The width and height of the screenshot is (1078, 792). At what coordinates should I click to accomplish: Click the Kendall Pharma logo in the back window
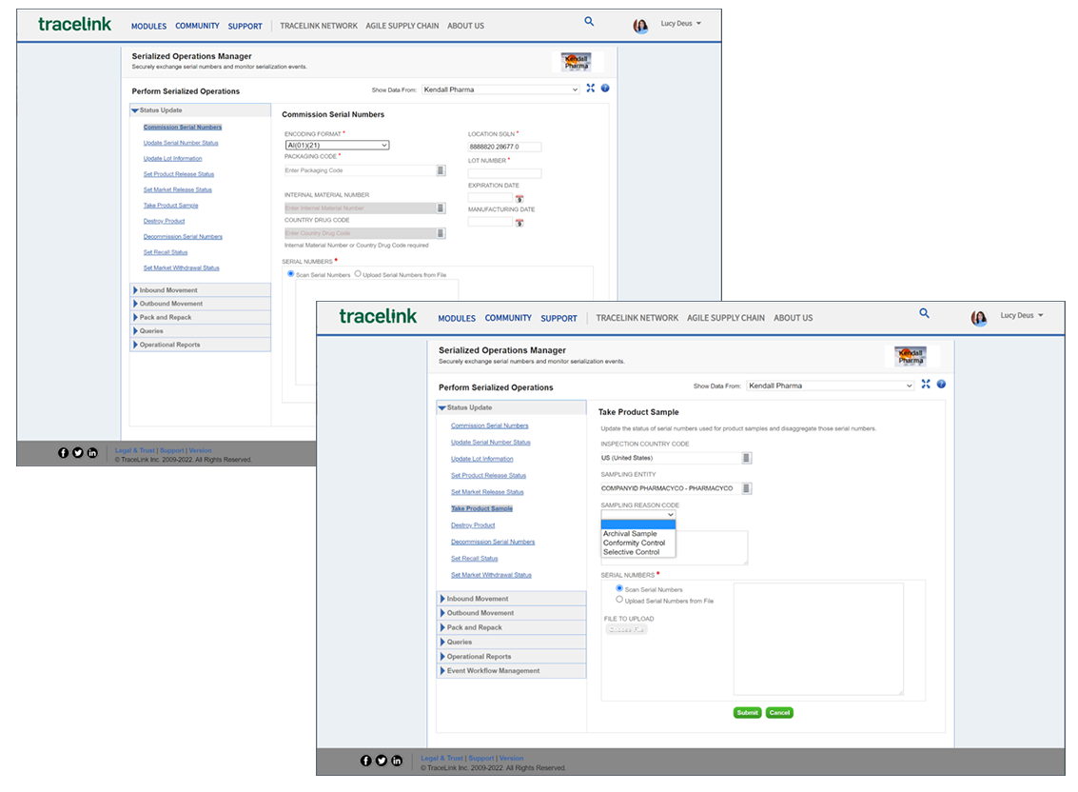click(x=577, y=62)
